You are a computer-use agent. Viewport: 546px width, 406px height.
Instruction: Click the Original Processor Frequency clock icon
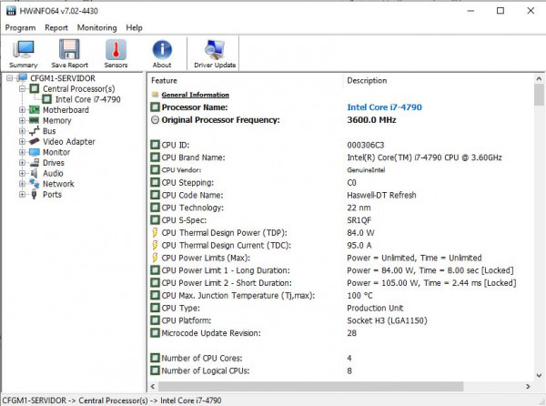(x=155, y=120)
